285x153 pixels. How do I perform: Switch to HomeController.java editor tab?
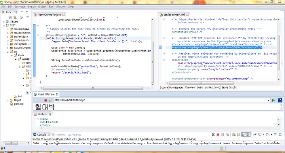coord(49,15)
